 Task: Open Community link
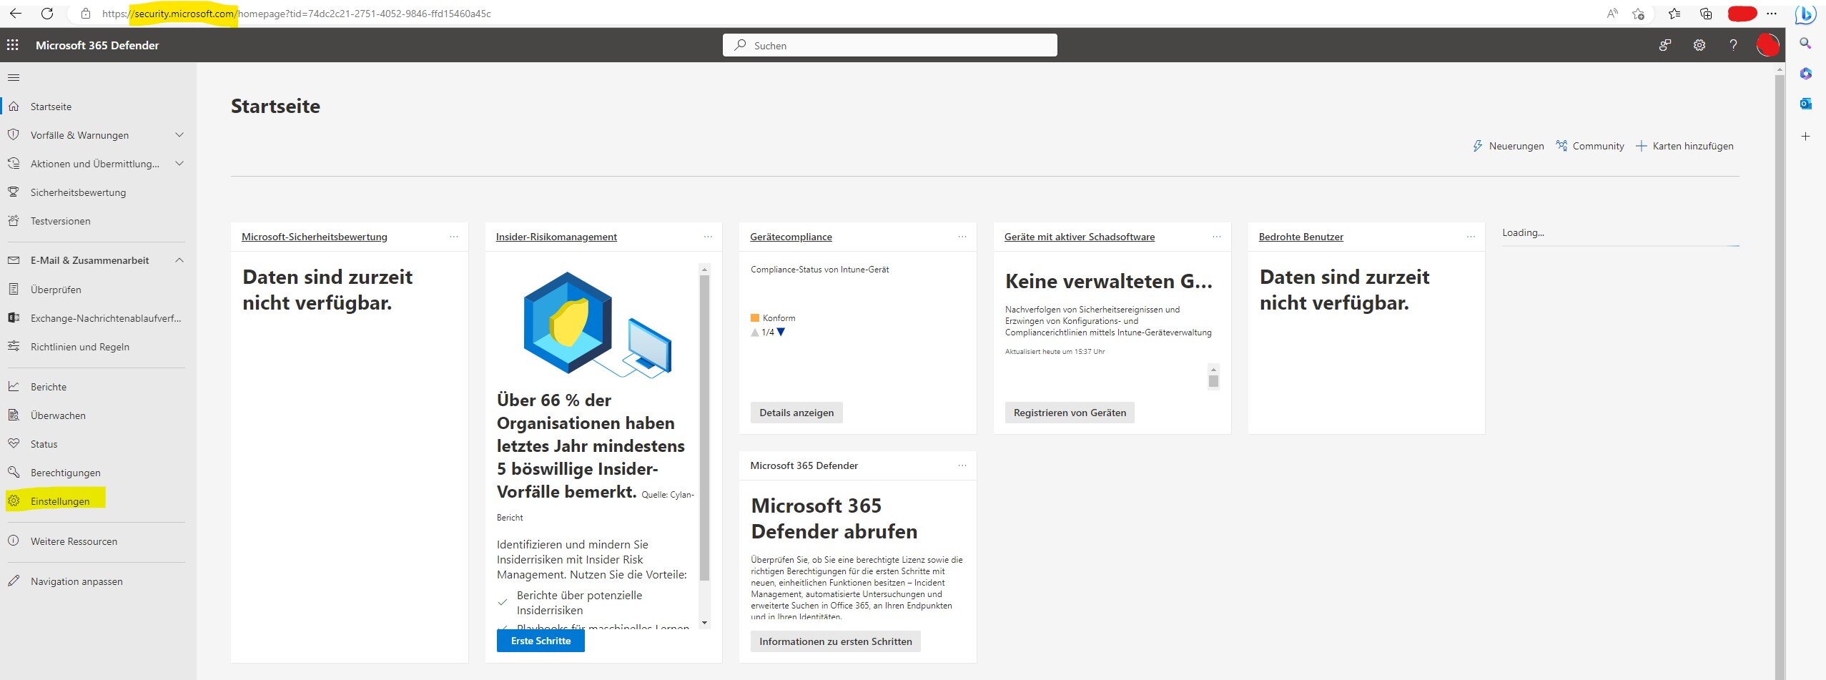[x=1590, y=146]
